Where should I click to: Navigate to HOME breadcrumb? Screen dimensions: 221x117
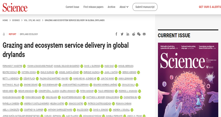point(5,20)
